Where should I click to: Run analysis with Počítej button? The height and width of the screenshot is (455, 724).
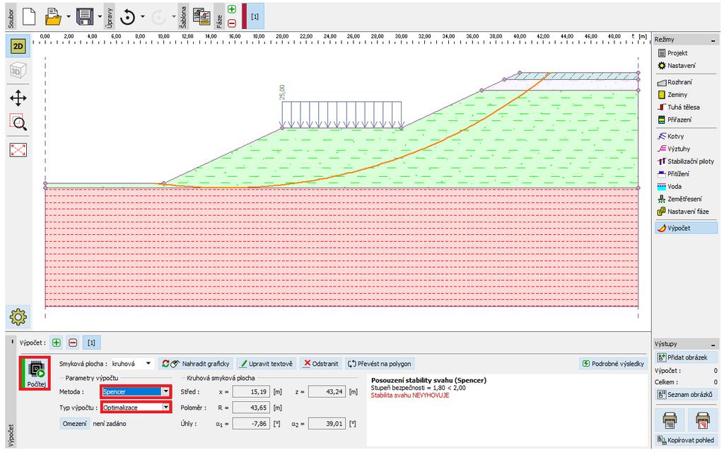[35, 373]
